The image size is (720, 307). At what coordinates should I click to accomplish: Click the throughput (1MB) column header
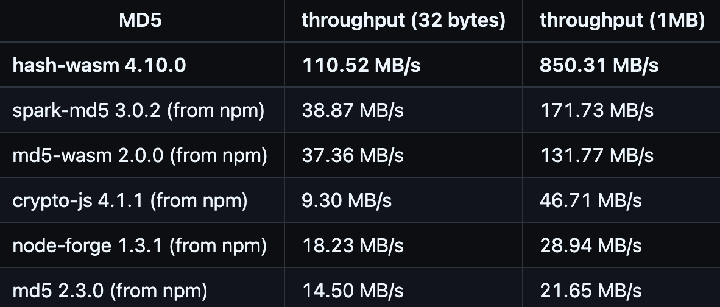pyautogui.click(x=622, y=21)
